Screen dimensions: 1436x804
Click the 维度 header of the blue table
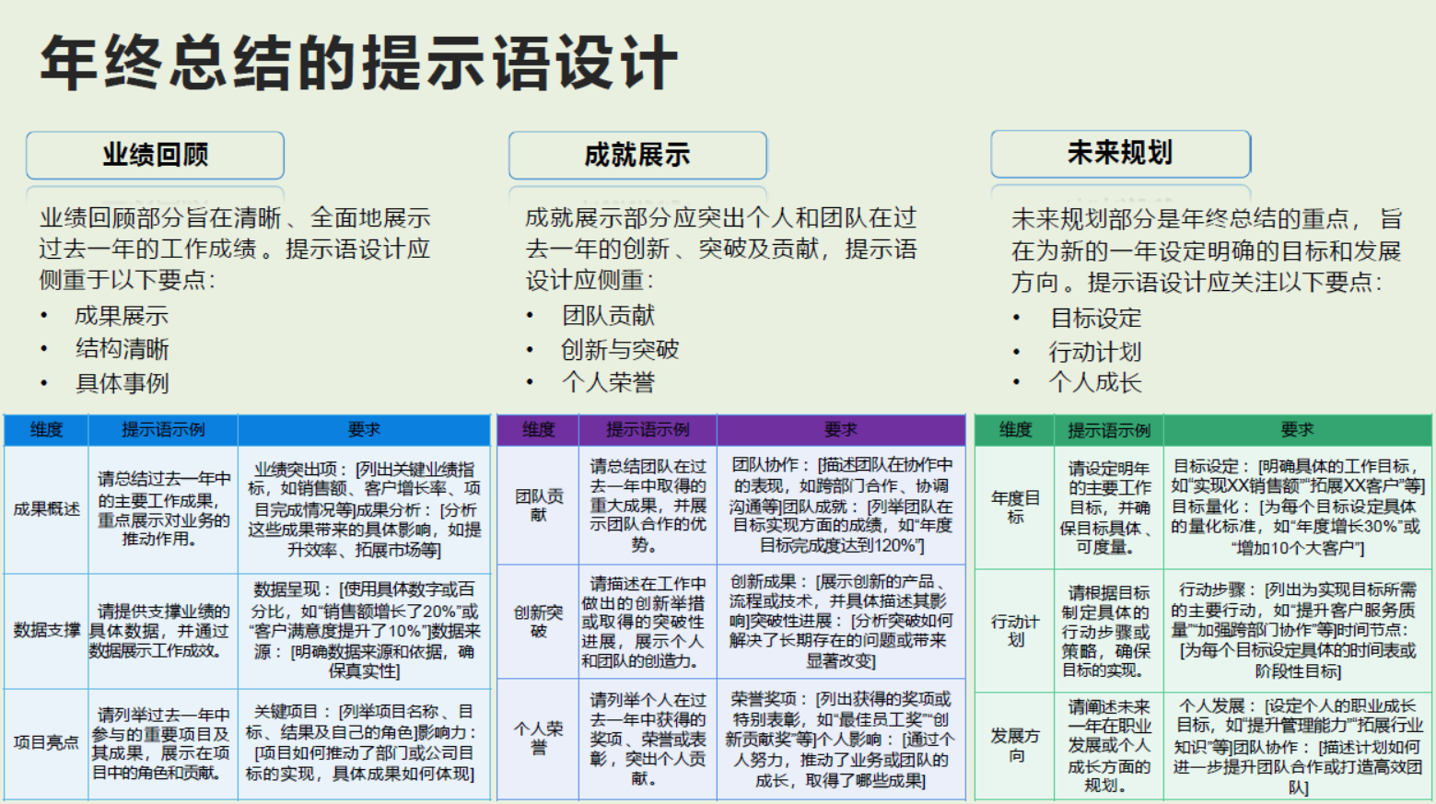point(46,430)
